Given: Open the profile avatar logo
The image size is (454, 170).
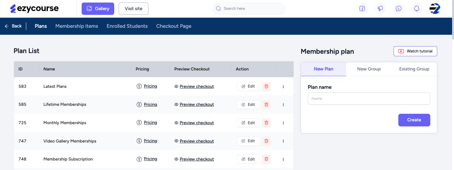Looking at the screenshot, I should click(435, 9).
